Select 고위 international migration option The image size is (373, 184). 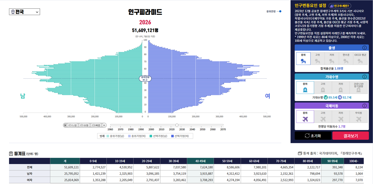pos(323,117)
